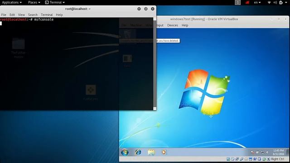Open the en keyboard layout dropdown
Screen dimensions: 290x163
tap(257, 2)
